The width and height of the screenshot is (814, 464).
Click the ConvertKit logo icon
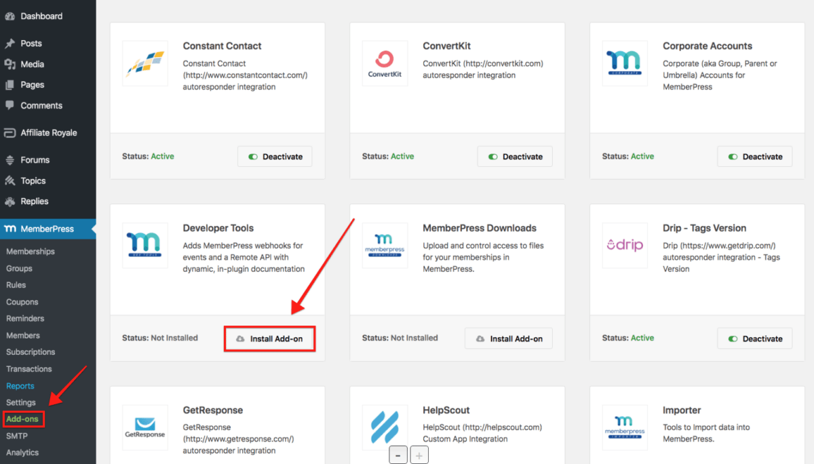385,64
